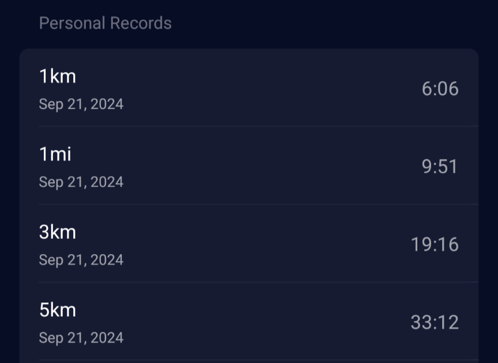
Task: Click the date beneath the 5km record
Action: tap(81, 338)
